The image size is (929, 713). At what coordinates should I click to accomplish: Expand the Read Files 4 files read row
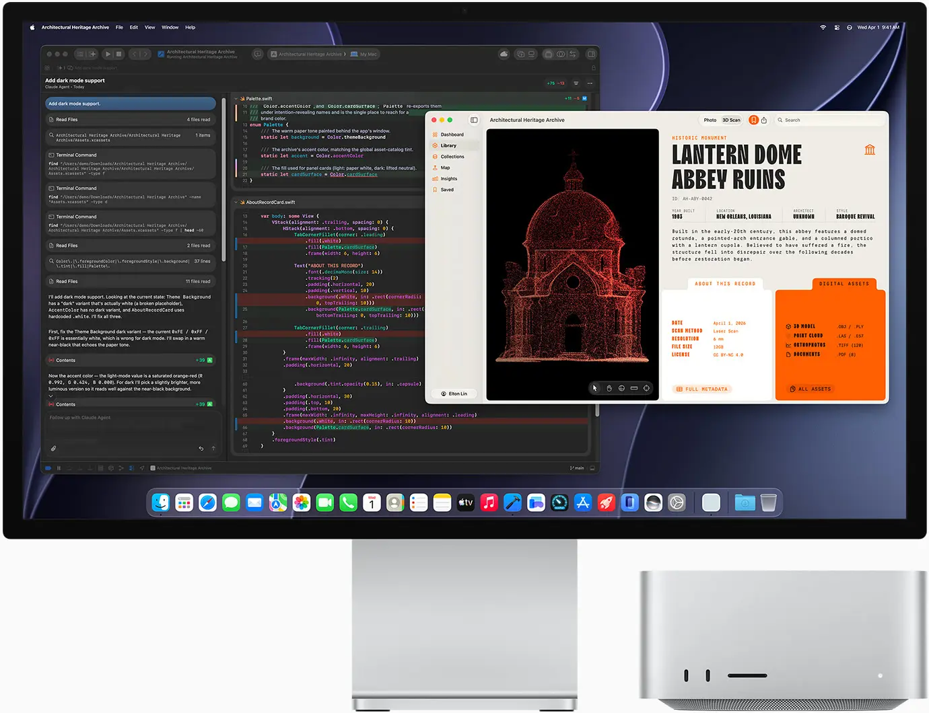click(131, 119)
